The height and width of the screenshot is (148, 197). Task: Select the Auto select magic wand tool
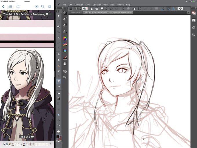[x=59, y=37]
